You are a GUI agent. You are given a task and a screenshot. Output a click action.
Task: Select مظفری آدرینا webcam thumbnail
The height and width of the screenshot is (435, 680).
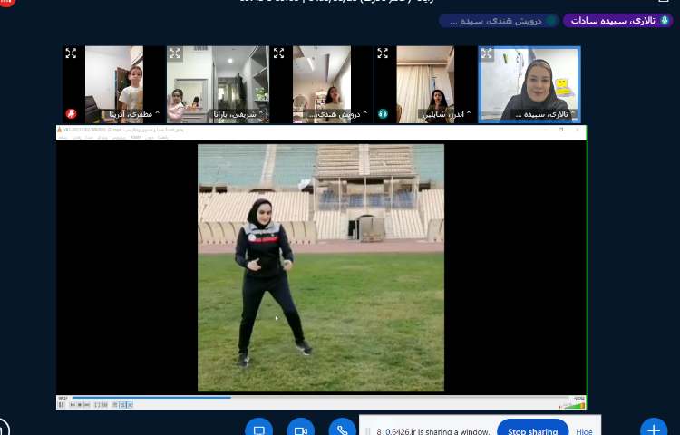click(114, 84)
